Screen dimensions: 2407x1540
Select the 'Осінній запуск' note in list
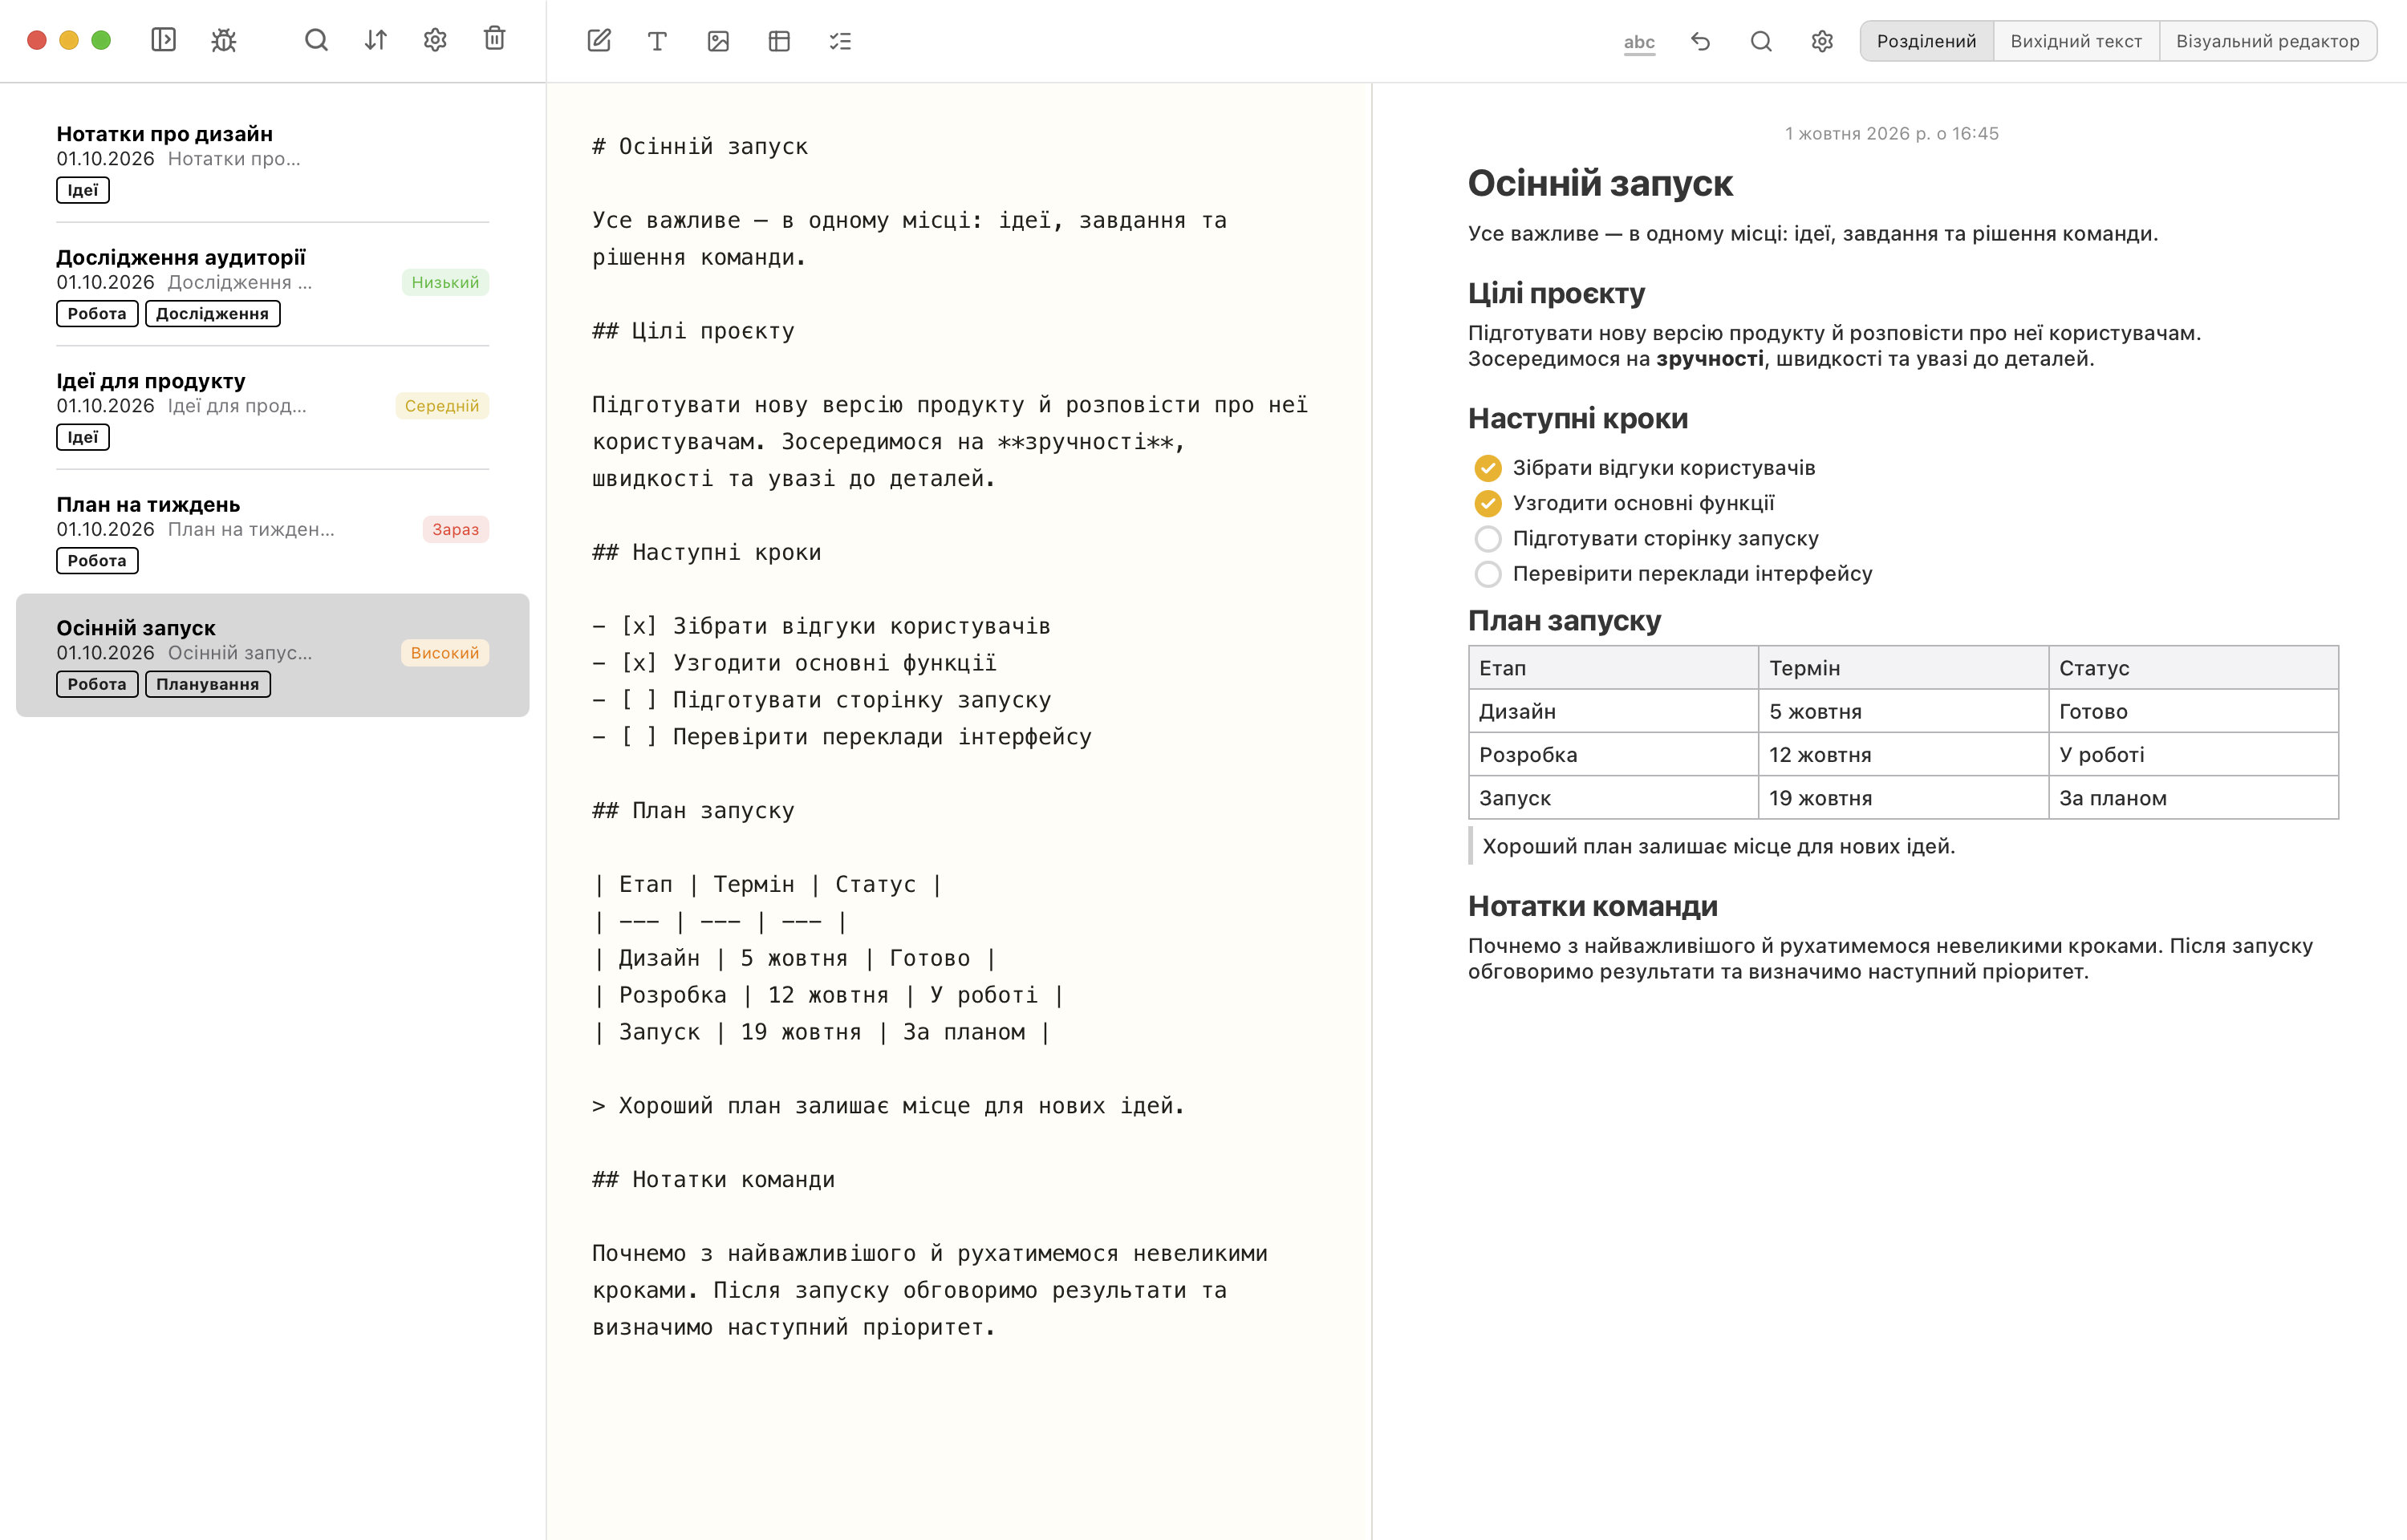click(x=272, y=655)
